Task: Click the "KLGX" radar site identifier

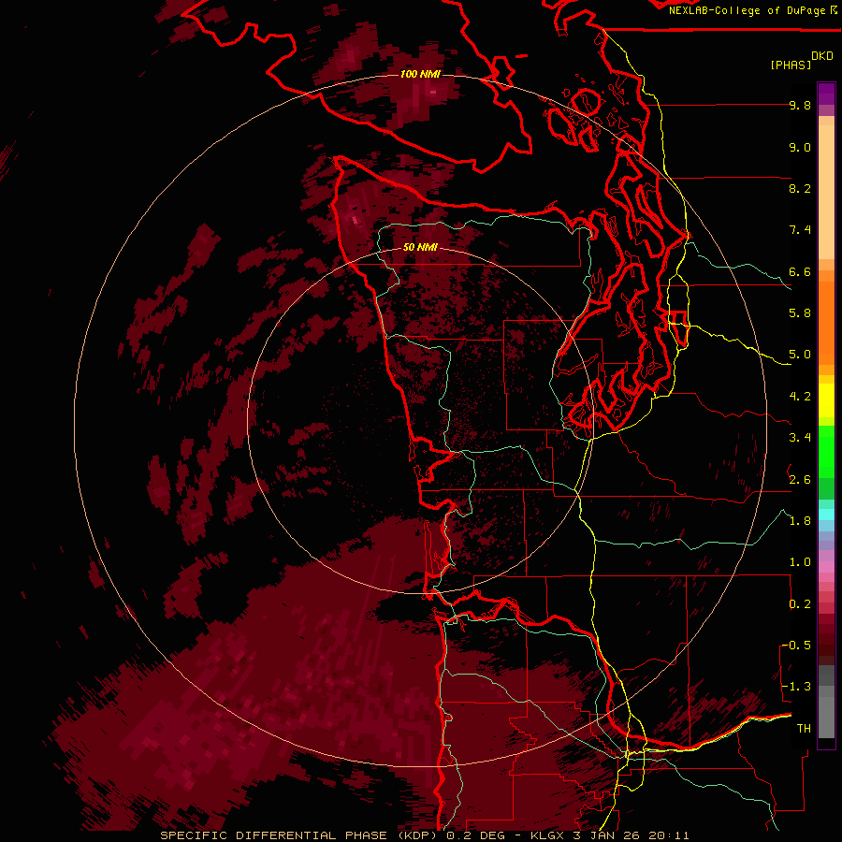Action: pyautogui.click(x=547, y=835)
